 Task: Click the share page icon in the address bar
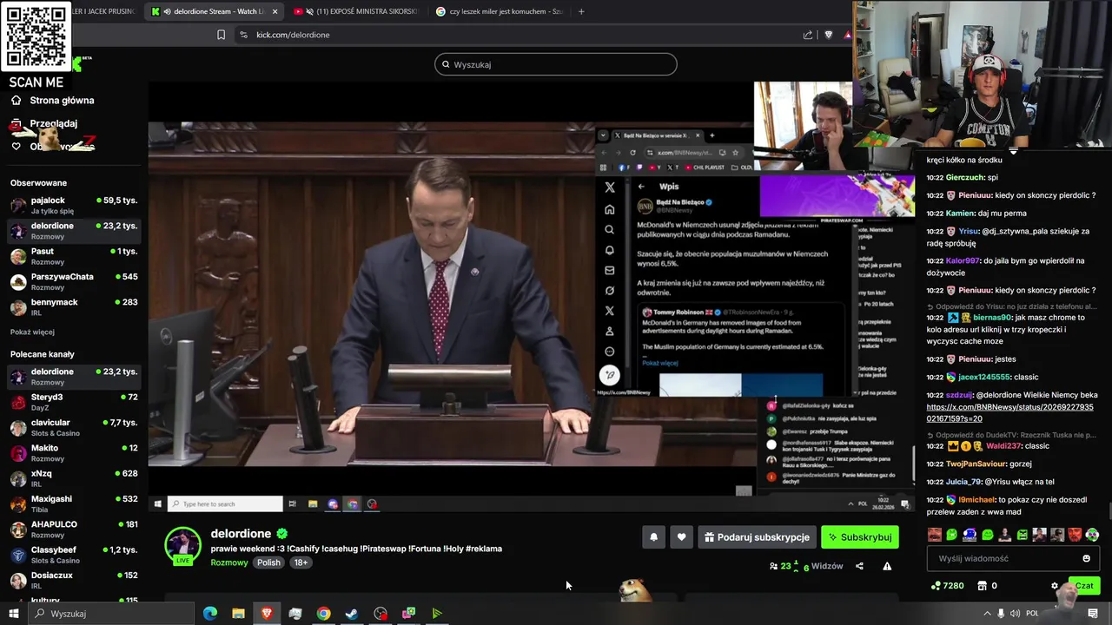(x=808, y=35)
